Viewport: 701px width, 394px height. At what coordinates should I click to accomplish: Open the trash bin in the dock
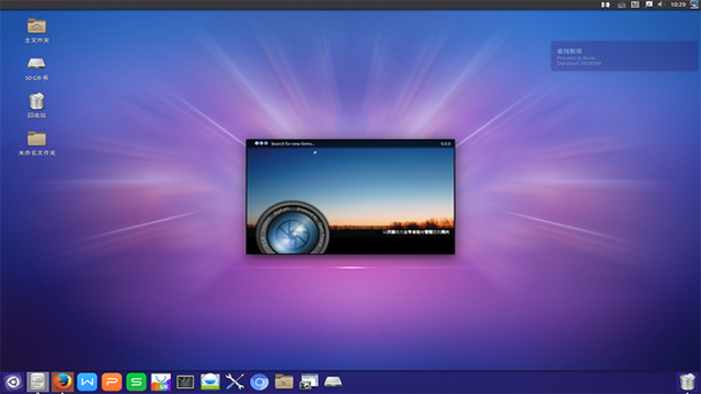click(x=687, y=382)
